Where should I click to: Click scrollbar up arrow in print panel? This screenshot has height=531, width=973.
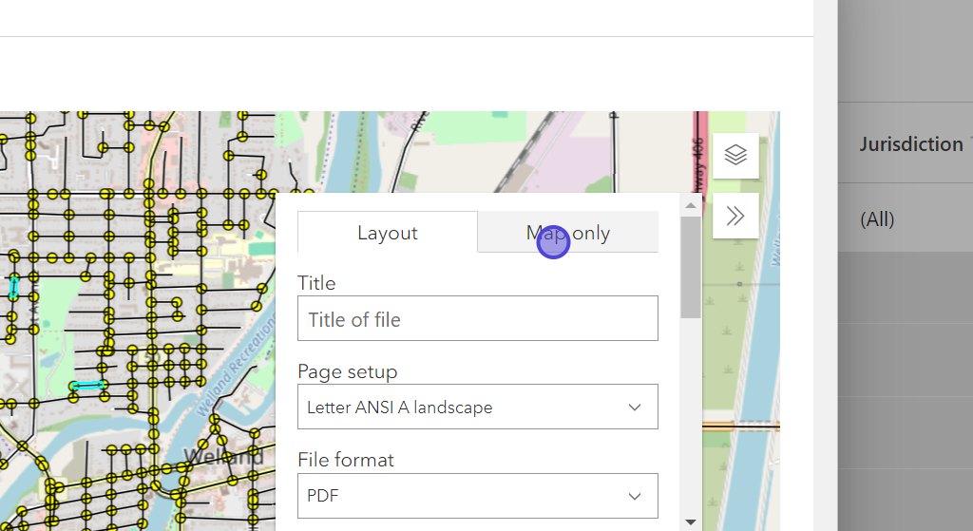691,204
